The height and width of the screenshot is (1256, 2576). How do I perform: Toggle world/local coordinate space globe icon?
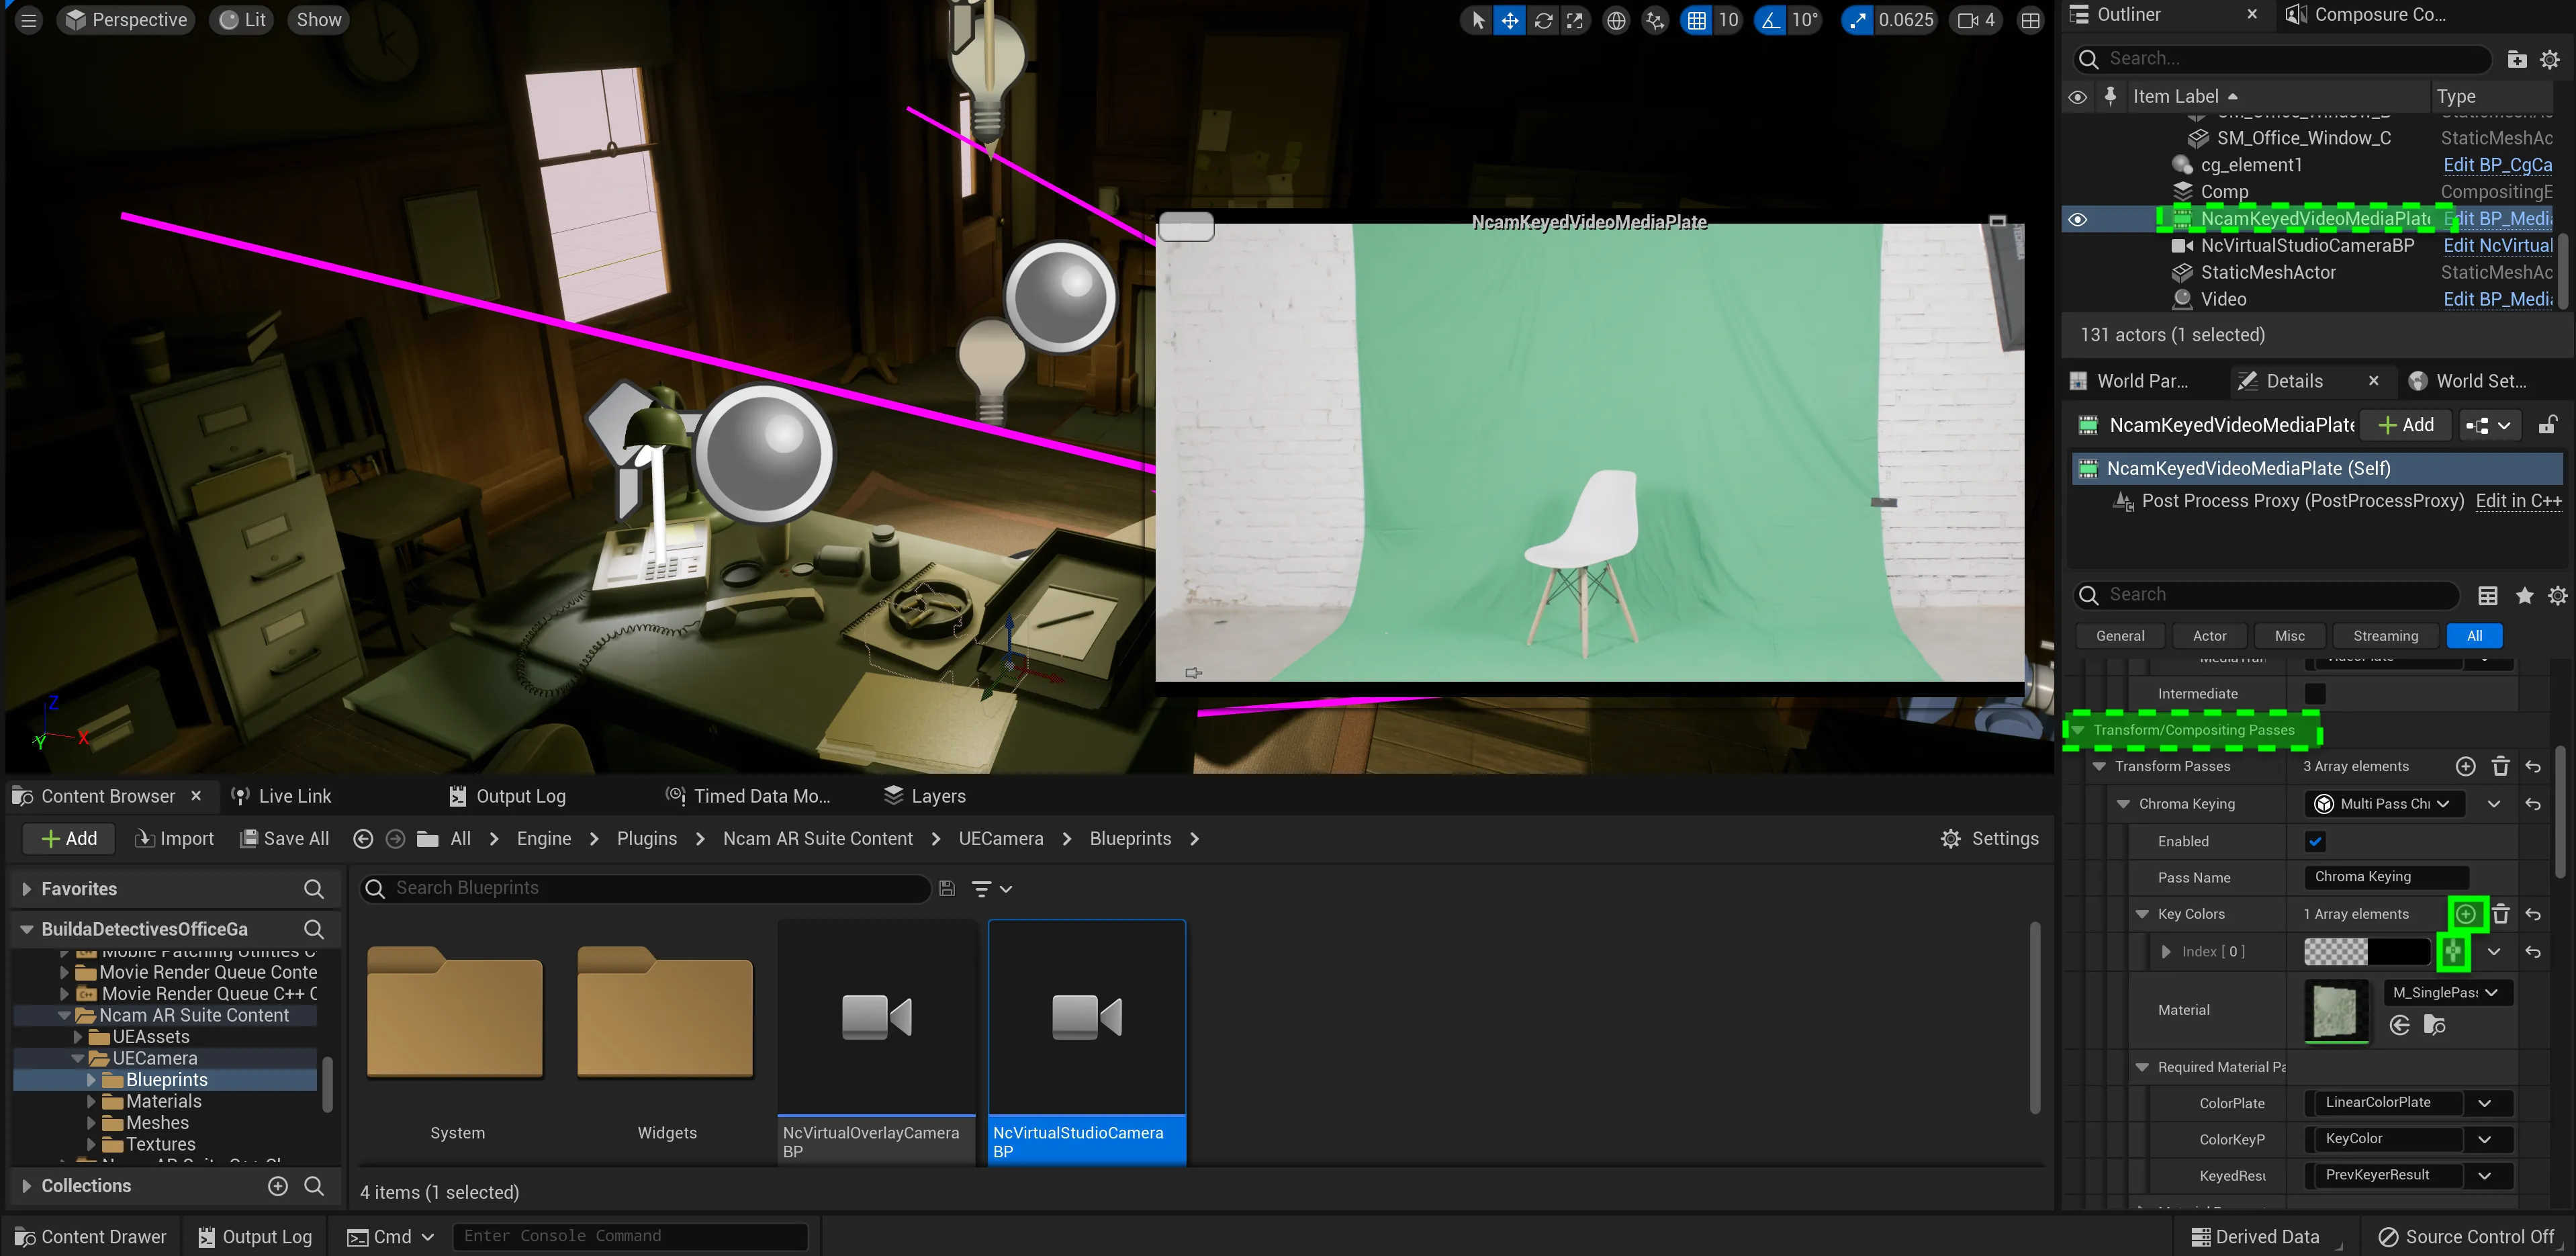1616,20
